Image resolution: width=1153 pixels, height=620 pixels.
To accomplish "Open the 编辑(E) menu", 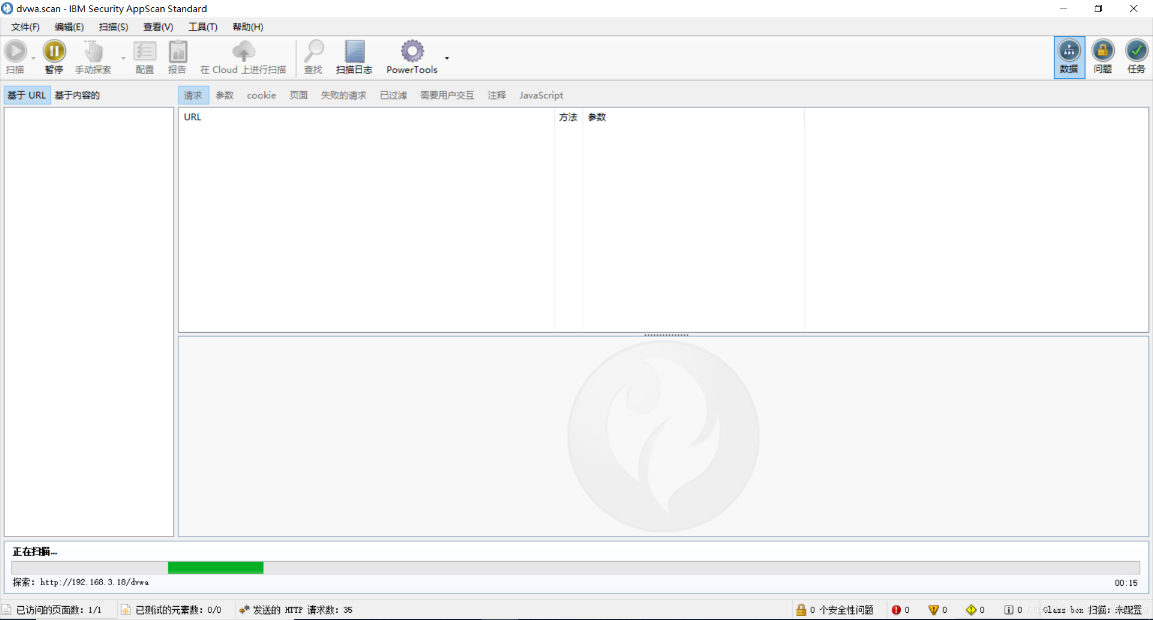I will (x=69, y=27).
